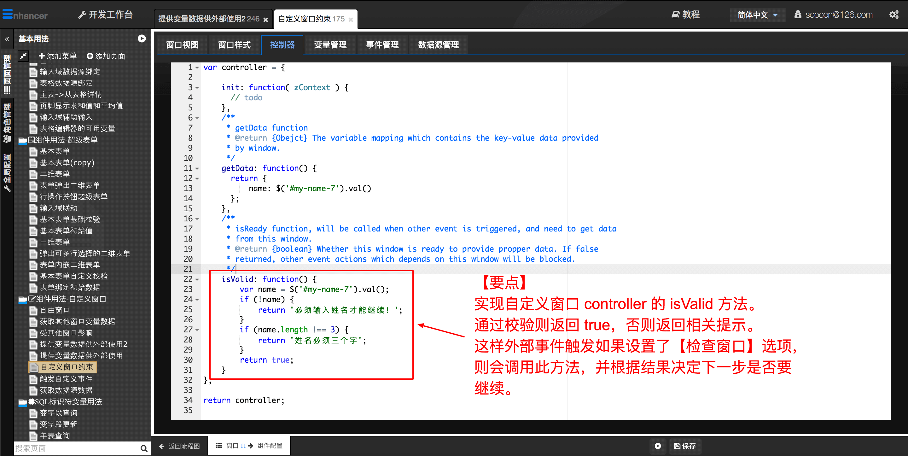Viewport: 908px width, 456px height.
Task: Click the run play button near 保存
Action: pos(657,446)
